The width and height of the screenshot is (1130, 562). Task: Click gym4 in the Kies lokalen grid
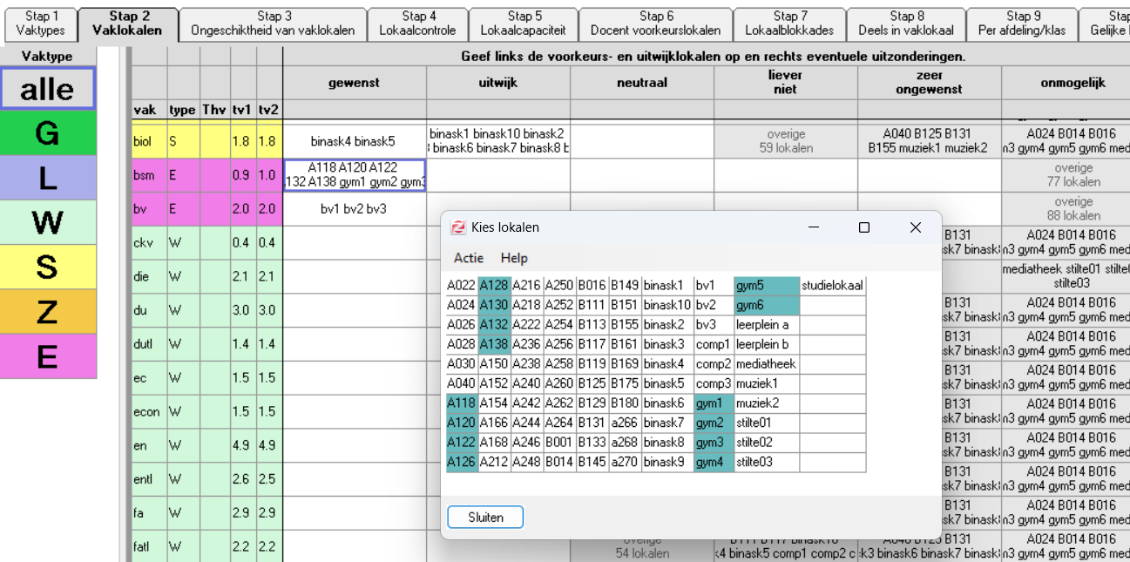[x=714, y=462]
